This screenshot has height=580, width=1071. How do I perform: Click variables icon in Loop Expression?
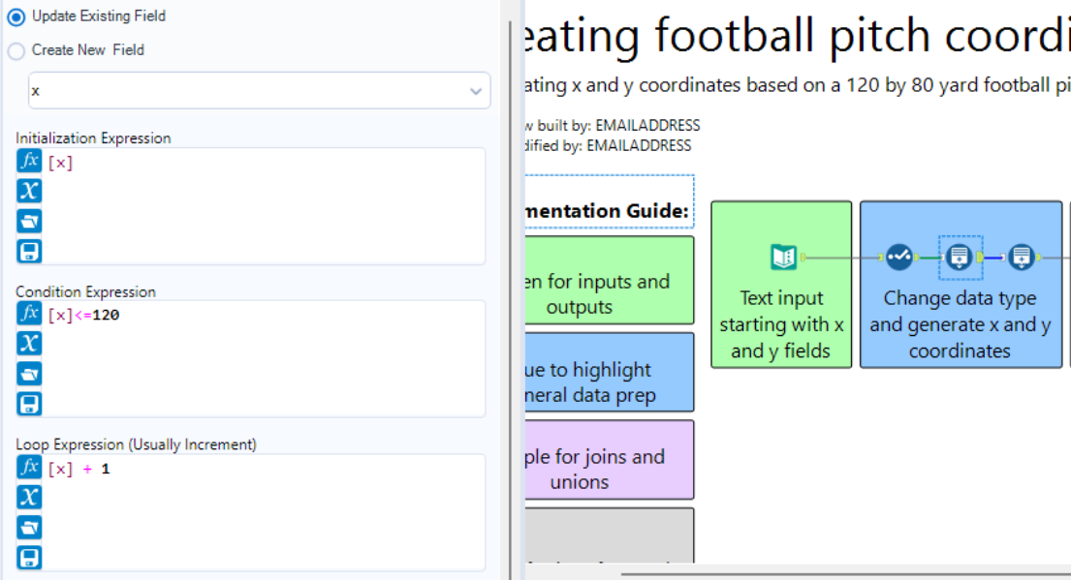pyautogui.click(x=29, y=497)
